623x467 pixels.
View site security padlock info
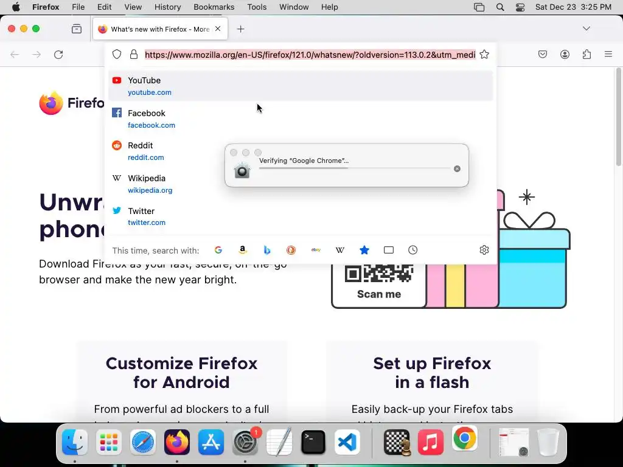[134, 54]
